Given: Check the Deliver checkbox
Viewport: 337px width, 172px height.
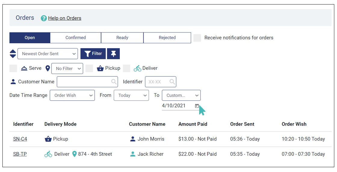Looking at the screenshot, I should pyautogui.click(x=127, y=68).
